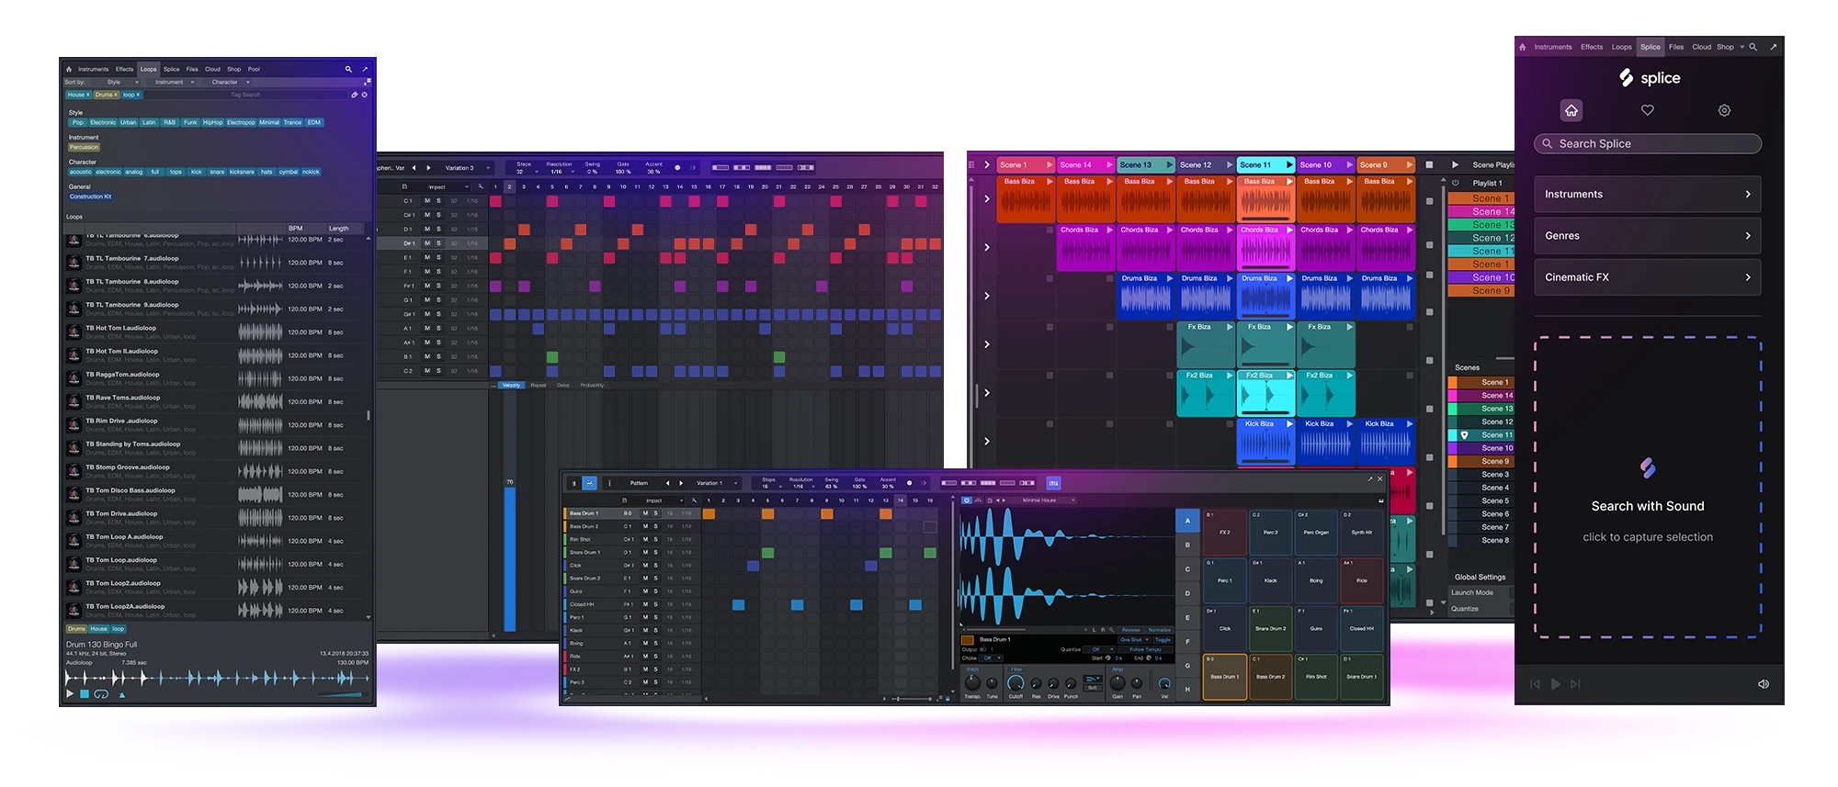Click the eraser icon beside Tag Search
The width and height of the screenshot is (1838, 787).
click(x=355, y=95)
